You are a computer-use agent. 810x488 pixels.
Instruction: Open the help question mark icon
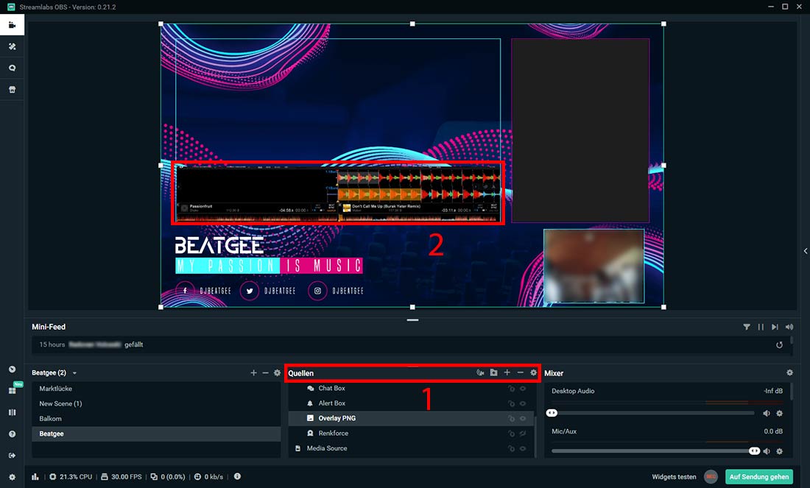tap(12, 434)
